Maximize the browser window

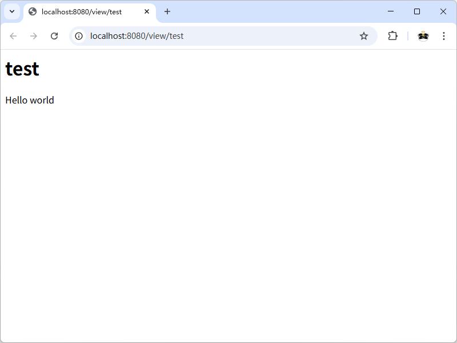tap(417, 11)
